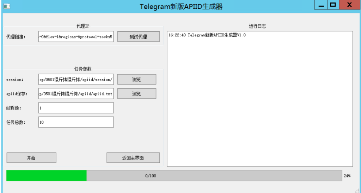The height and width of the screenshot is (193, 361).
Task: Click the 任务参数 group title
Action: coord(83,69)
